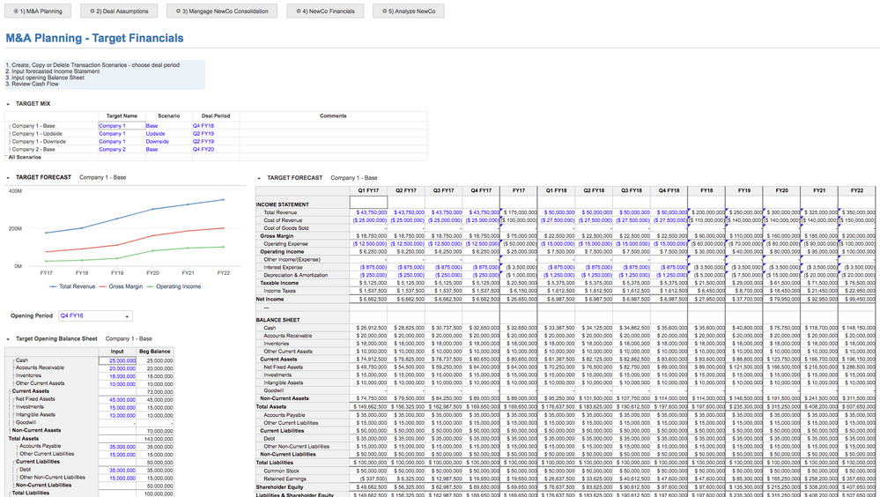Collapse the TARGET FORECAST chart section
The width and height of the screenshot is (880, 497).
(x=8, y=177)
